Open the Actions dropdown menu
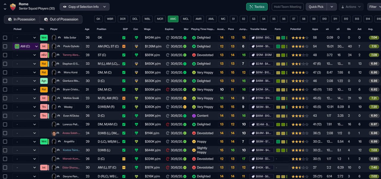This screenshot has height=179, width=381. pyautogui.click(x=351, y=7)
